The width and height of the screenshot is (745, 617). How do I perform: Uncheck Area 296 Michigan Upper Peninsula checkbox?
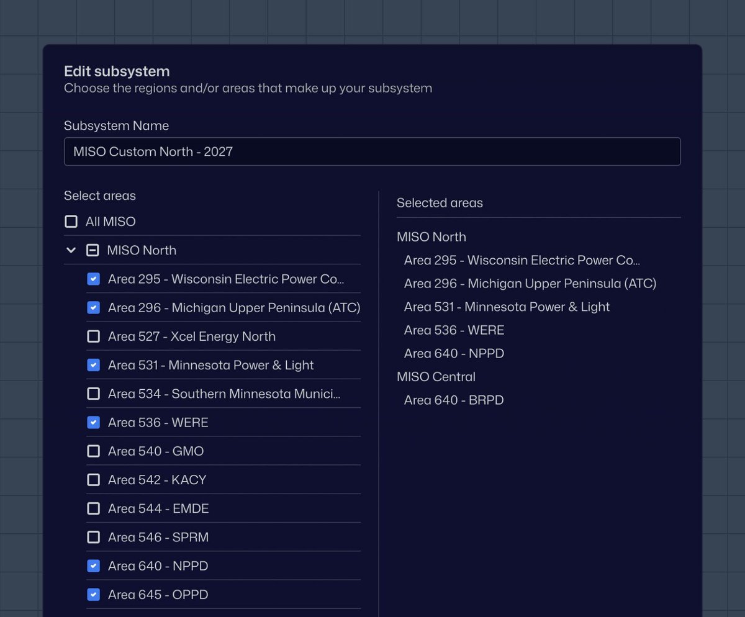pyautogui.click(x=93, y=308)
